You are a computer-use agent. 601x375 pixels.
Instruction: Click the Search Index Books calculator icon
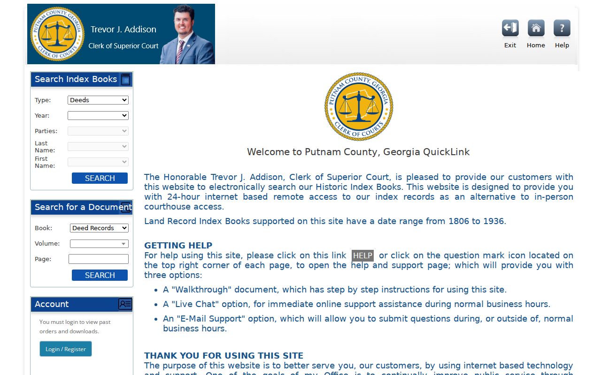[125, 79]
